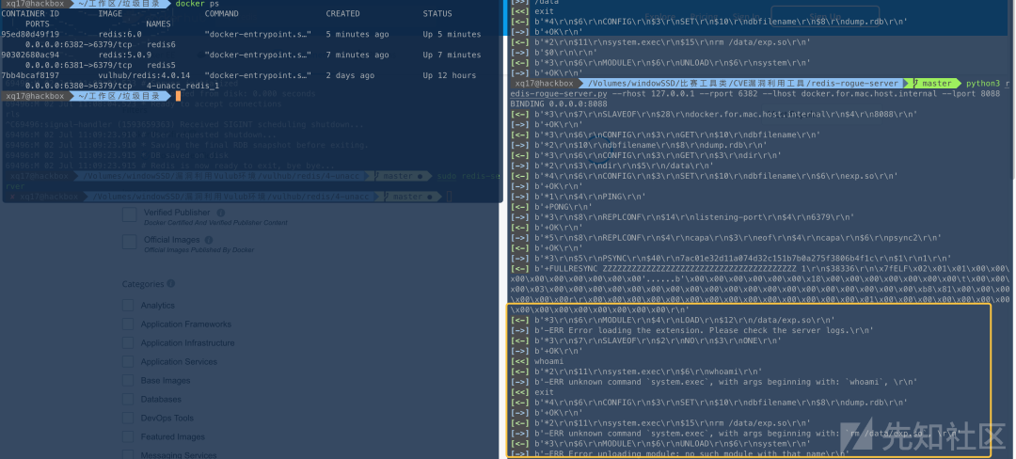The height and width of the screenshot is (459, 1016).
Task: Select container ID 7bb4bcaf8197
Action: [30, 76]
